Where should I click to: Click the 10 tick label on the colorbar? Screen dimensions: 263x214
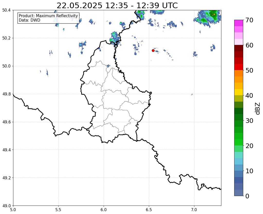(x=249, y=171)
